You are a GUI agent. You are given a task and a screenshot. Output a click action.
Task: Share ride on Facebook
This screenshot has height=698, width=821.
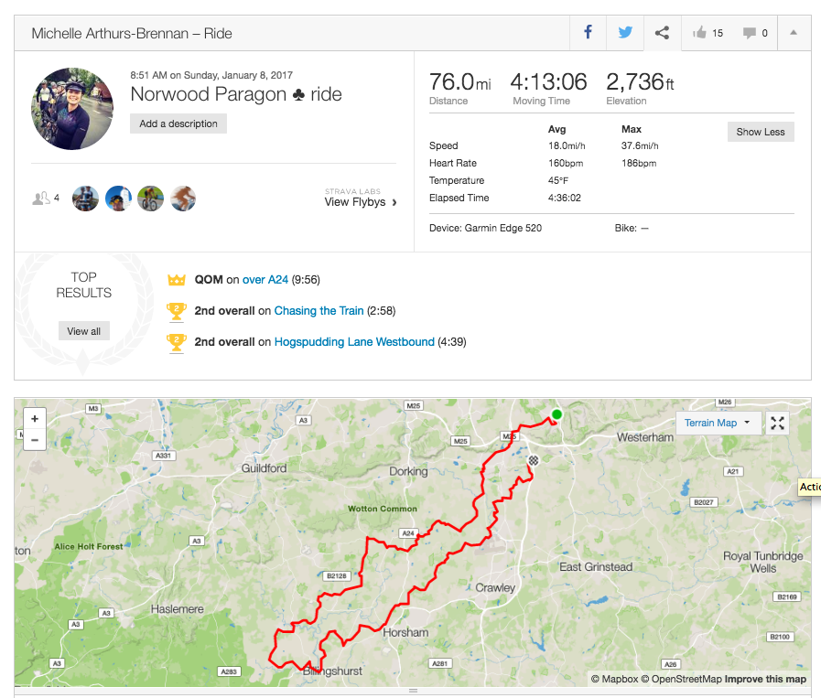click(x=588, y=33)
